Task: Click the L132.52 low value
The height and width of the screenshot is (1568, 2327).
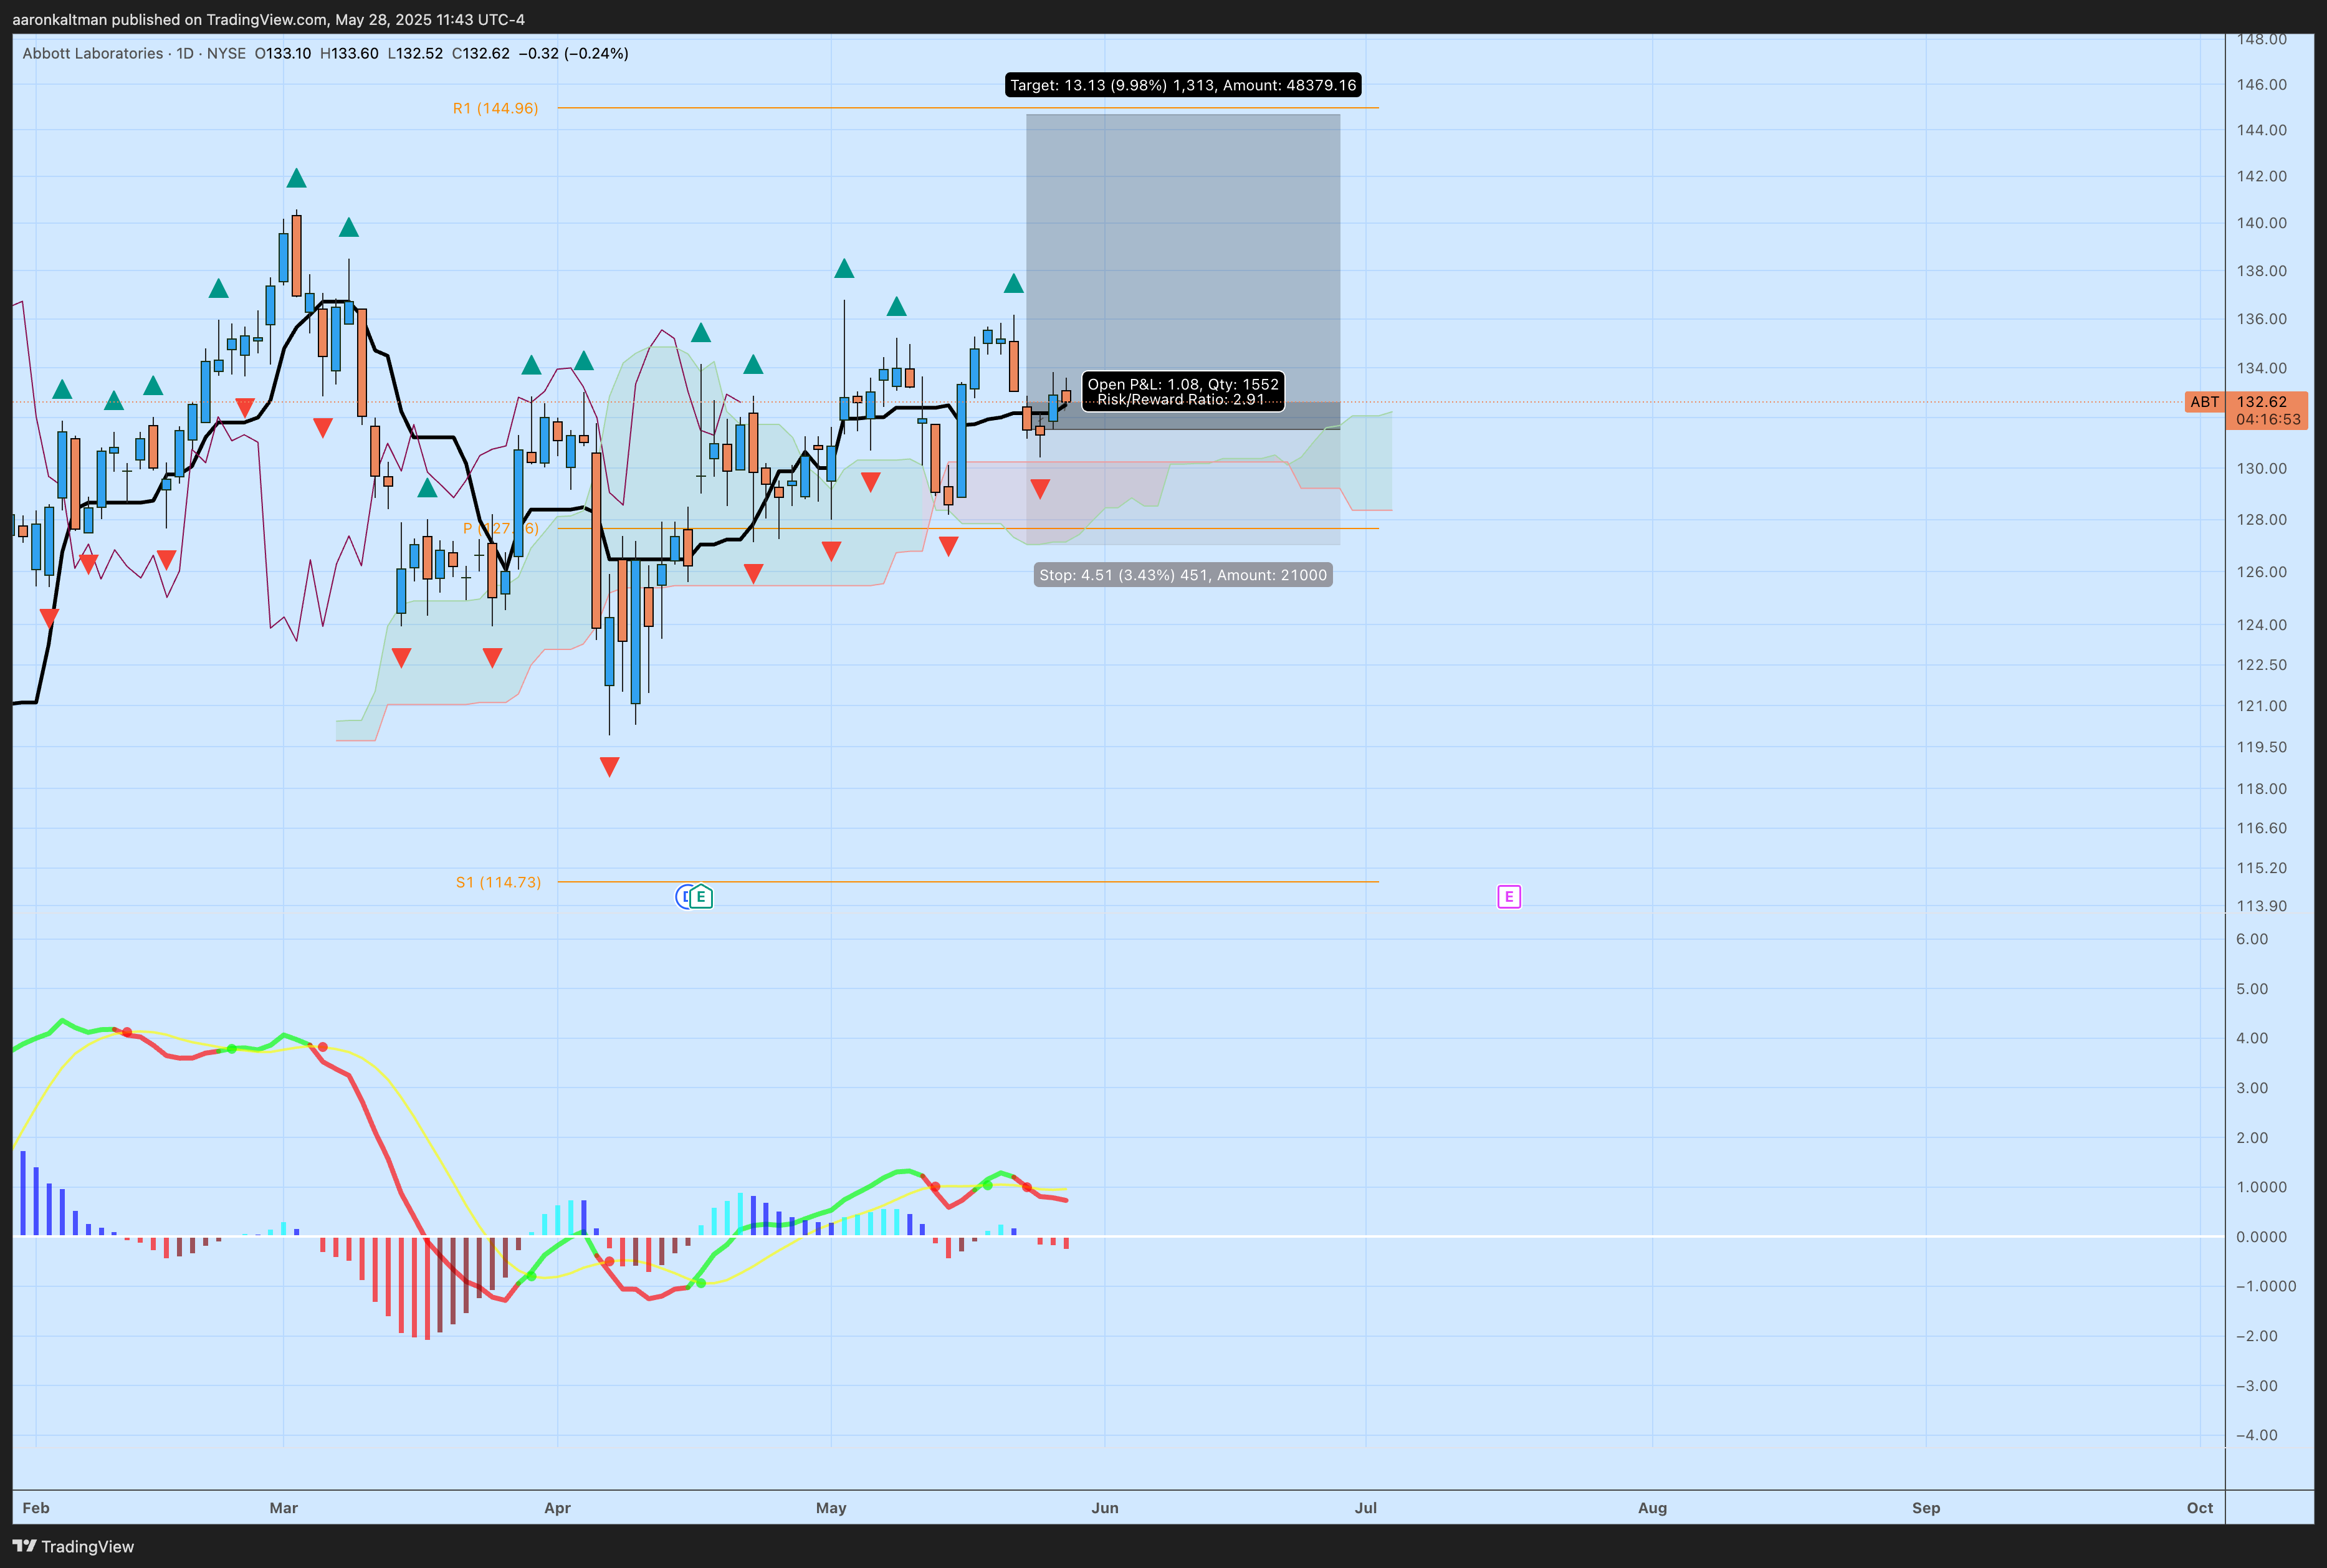Action: click(415, 53)
